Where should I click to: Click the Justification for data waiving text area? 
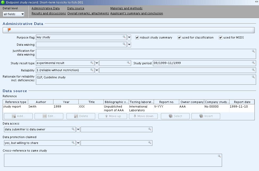[x=146, y=54]
